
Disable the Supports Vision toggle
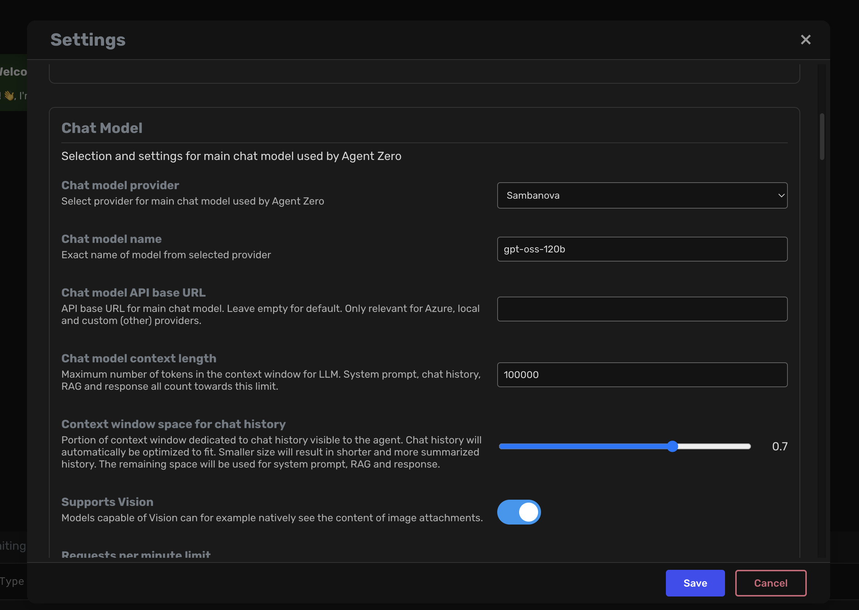tap(518, 512)
